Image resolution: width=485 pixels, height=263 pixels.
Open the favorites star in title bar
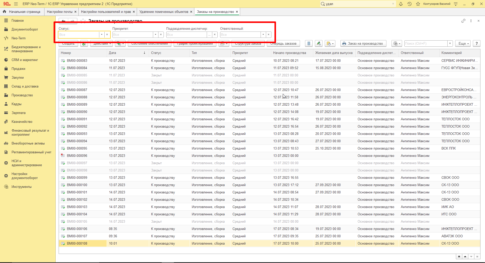(x=418, y=4)
